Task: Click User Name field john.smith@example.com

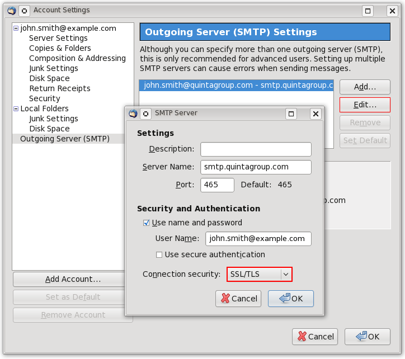Action: pos(258,239)
